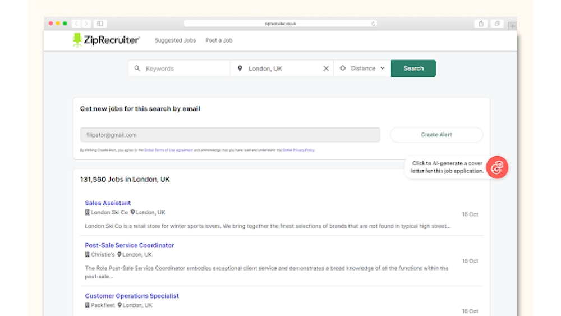
Task: Click the Post-Sale Service Coordinator description text
Action: tap(266, 272)
